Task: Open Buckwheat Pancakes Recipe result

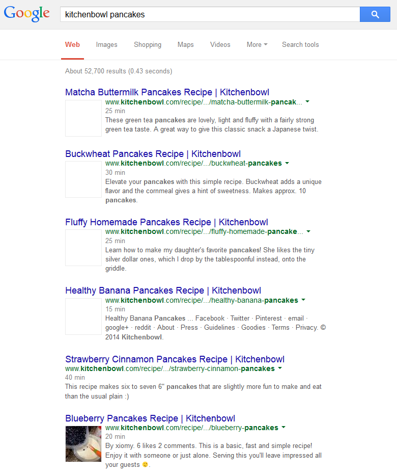Action: (x=153, y=154)
